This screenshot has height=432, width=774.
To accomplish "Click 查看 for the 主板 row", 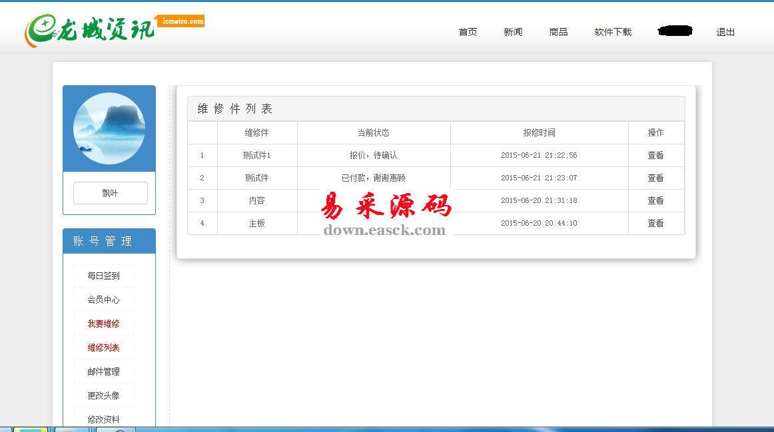I will (x=655, y=223).
